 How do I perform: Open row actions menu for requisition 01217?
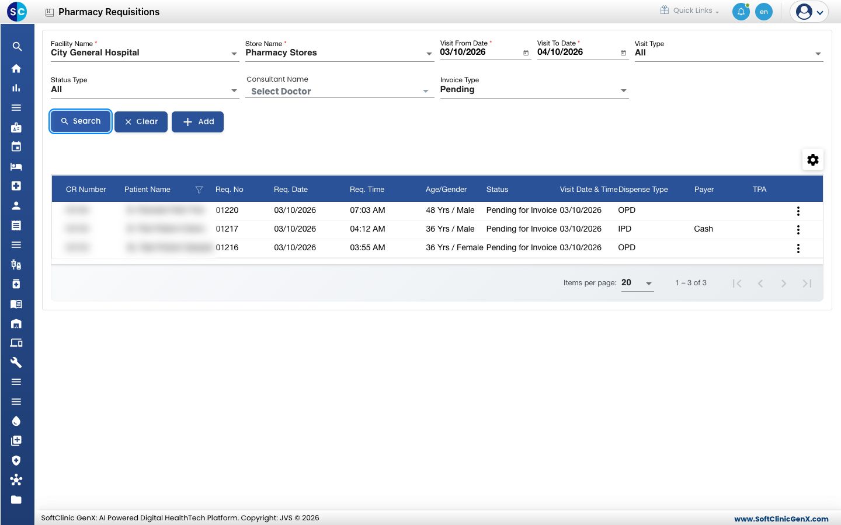coord(798,230)
